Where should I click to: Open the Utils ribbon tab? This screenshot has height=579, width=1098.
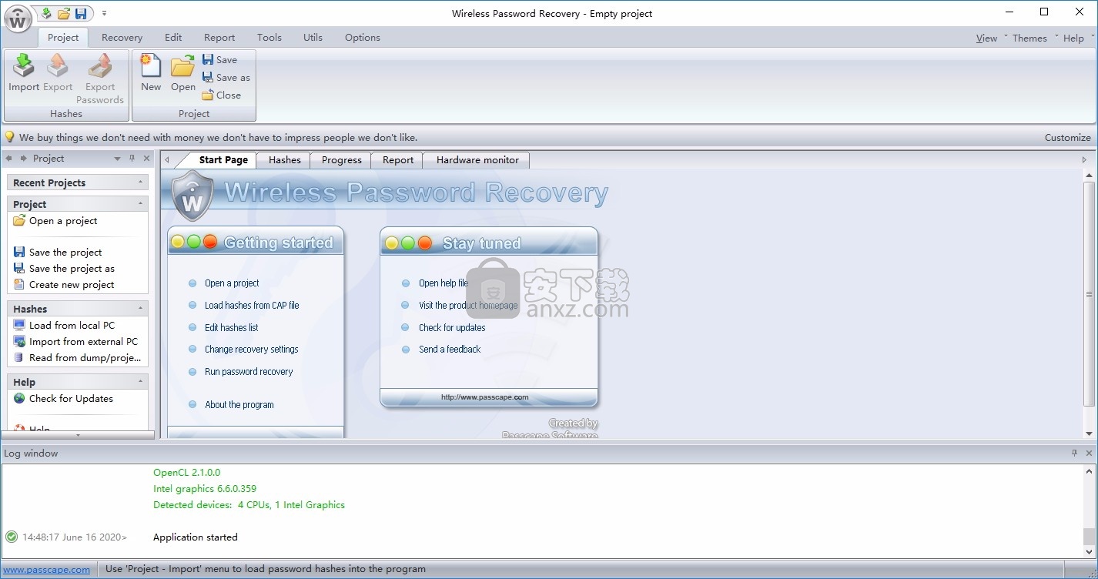coord(313,37)
